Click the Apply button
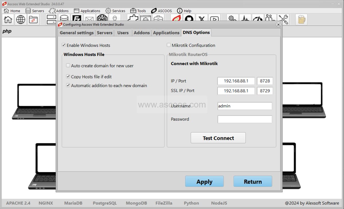Screen dimensions: 344x209 coord(204,181)
